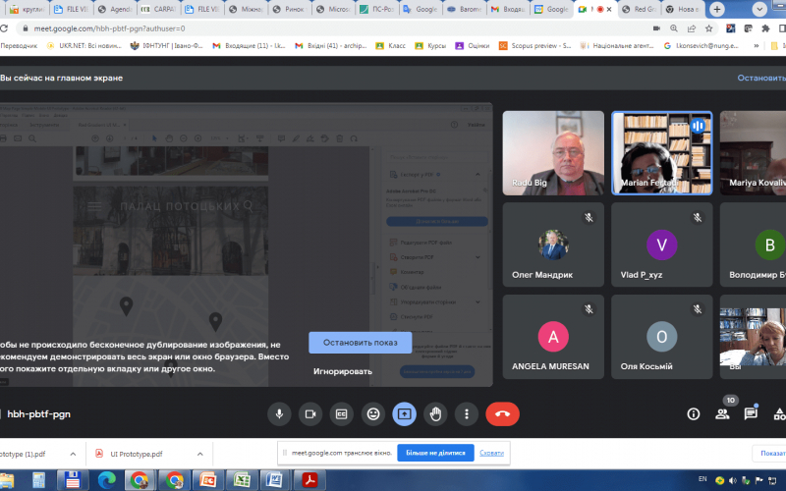
Task: Click the volume icon in system tray
Action: point(732,480)
